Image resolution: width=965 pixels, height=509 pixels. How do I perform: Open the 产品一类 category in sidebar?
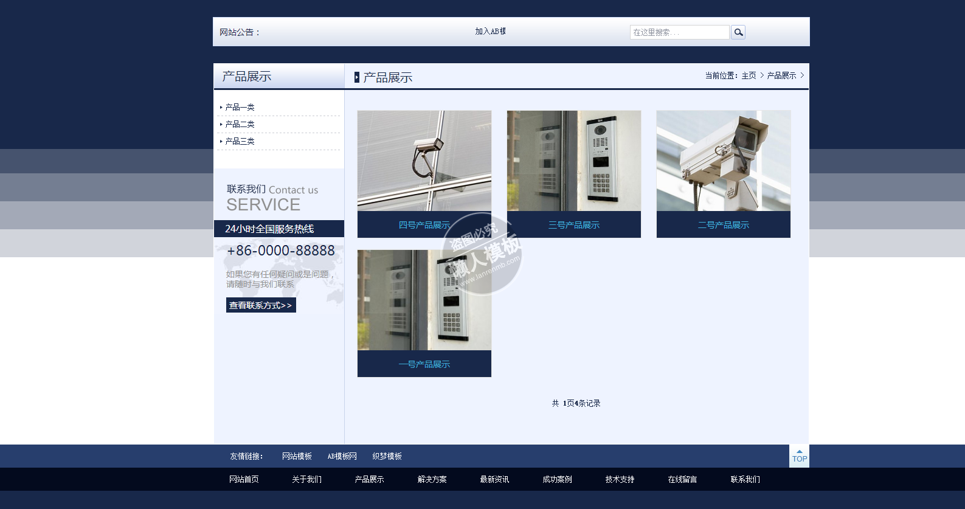240,108
